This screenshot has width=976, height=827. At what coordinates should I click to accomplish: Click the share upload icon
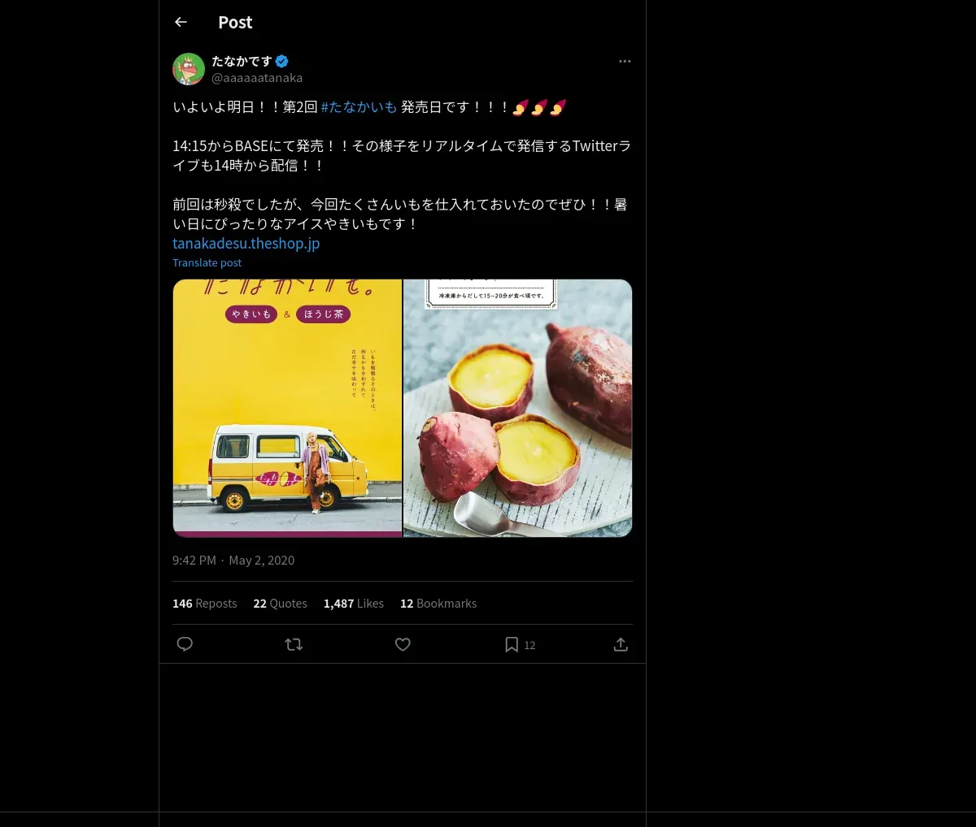pyautogui.click(x=621, y=644)
